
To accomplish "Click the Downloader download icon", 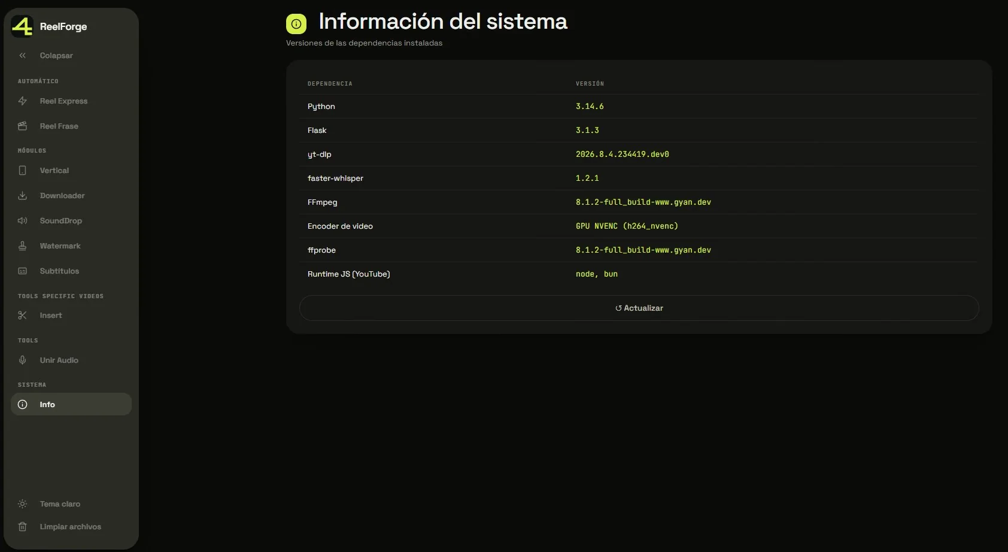I will tap(22, 196).
